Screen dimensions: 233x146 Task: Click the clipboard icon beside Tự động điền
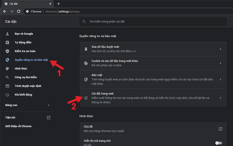coord(7,42)
